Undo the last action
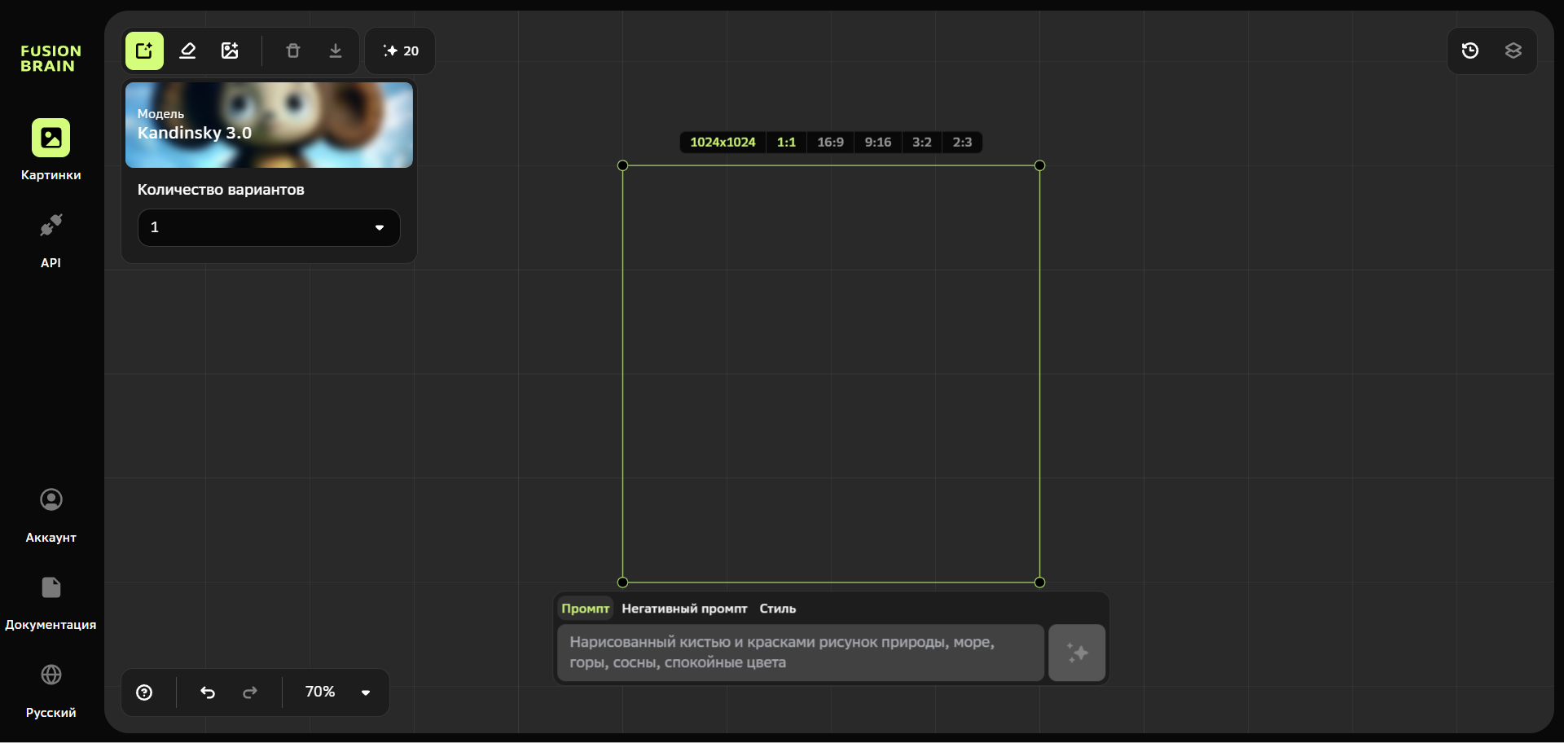1564x743 pixels. (x=208, y=692)
